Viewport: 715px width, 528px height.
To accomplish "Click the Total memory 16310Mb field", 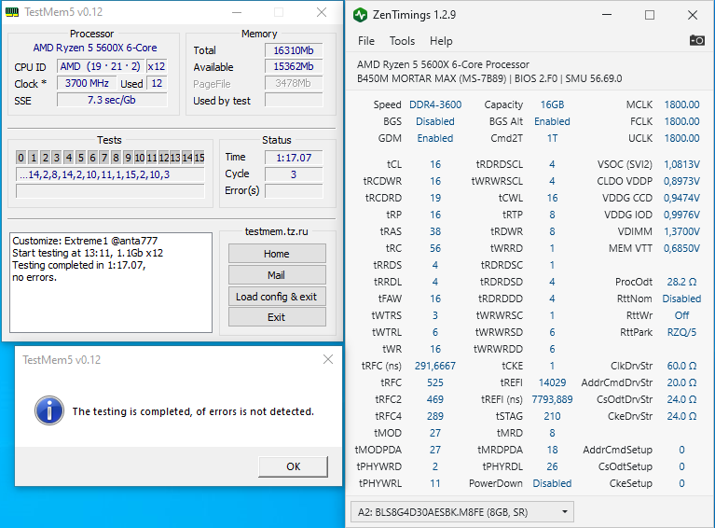I will pyautogui.click(x=294, y=50).
